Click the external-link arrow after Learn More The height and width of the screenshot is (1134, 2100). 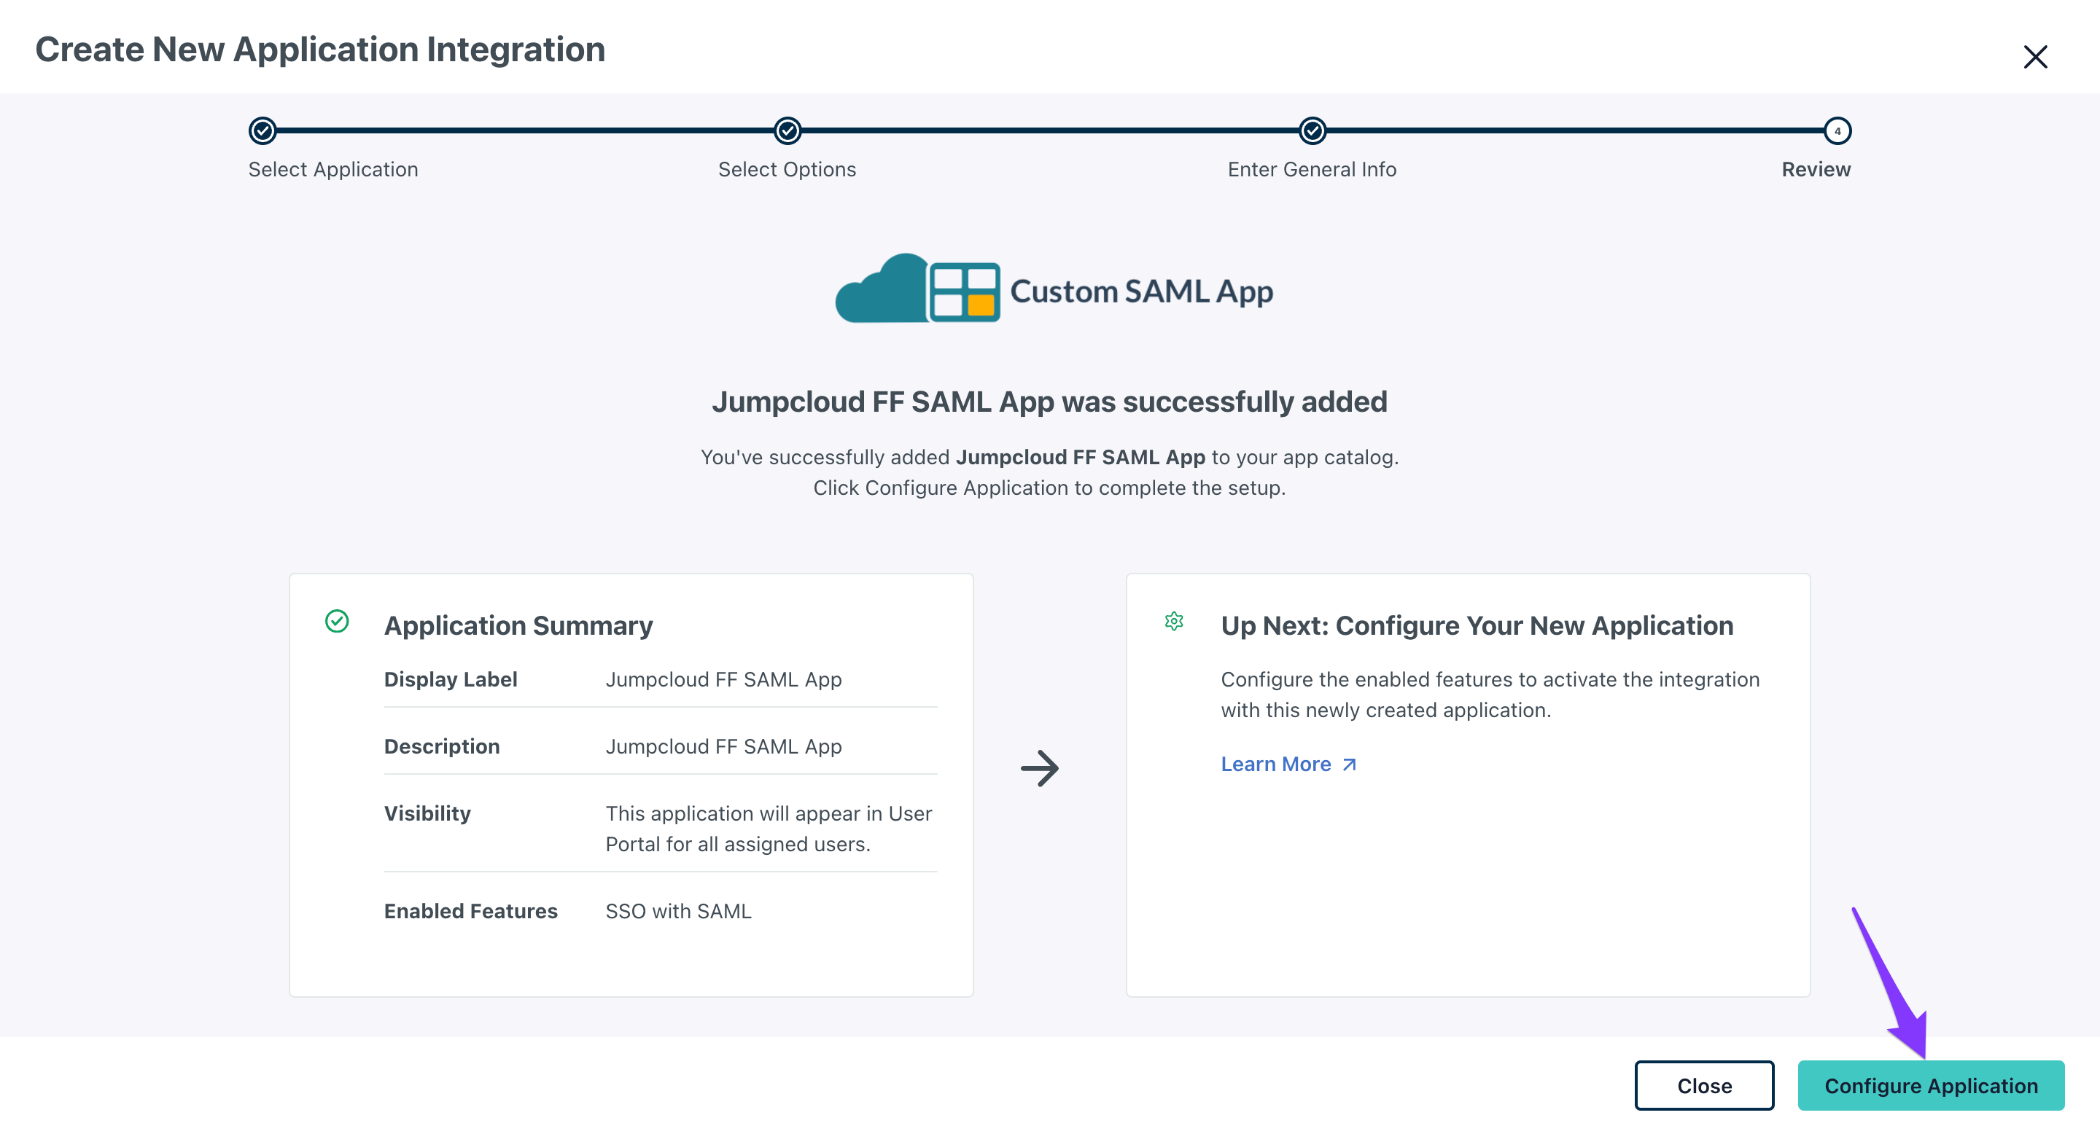tap(1349, 765)
